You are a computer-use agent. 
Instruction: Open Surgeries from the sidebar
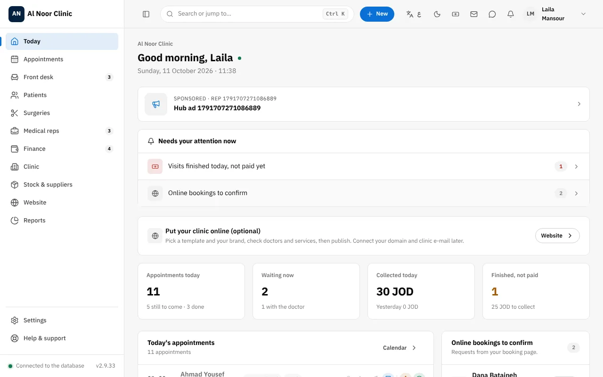point(62,113)
